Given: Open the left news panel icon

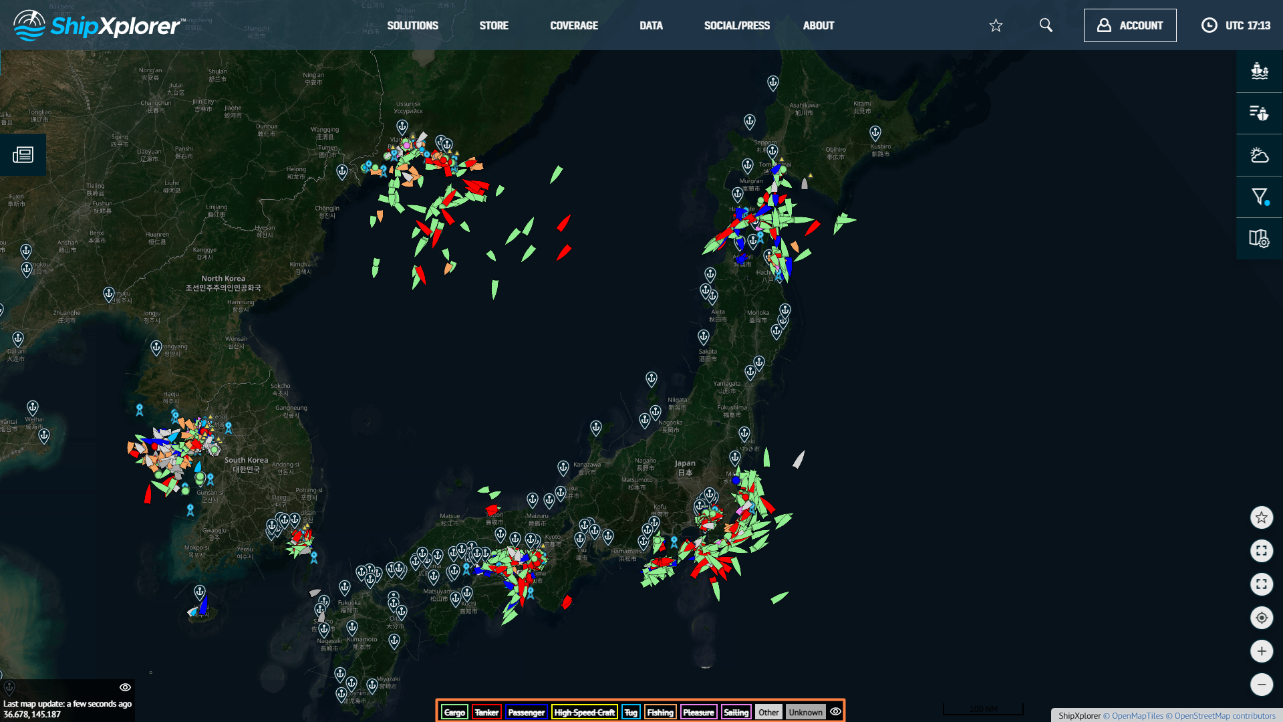Looking at the screenshot, I should coord(23,155).
